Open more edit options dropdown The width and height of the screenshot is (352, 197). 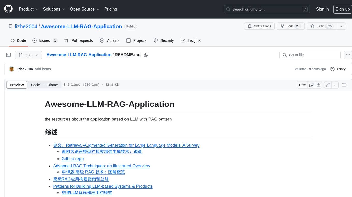[335, 85]
